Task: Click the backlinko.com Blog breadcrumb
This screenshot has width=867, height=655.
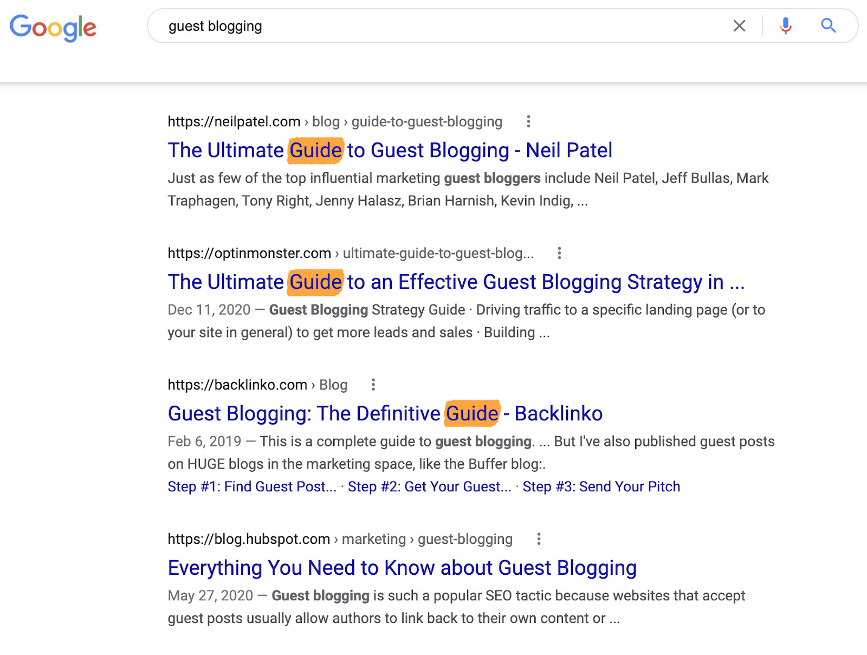Action: tap(257, 385)
